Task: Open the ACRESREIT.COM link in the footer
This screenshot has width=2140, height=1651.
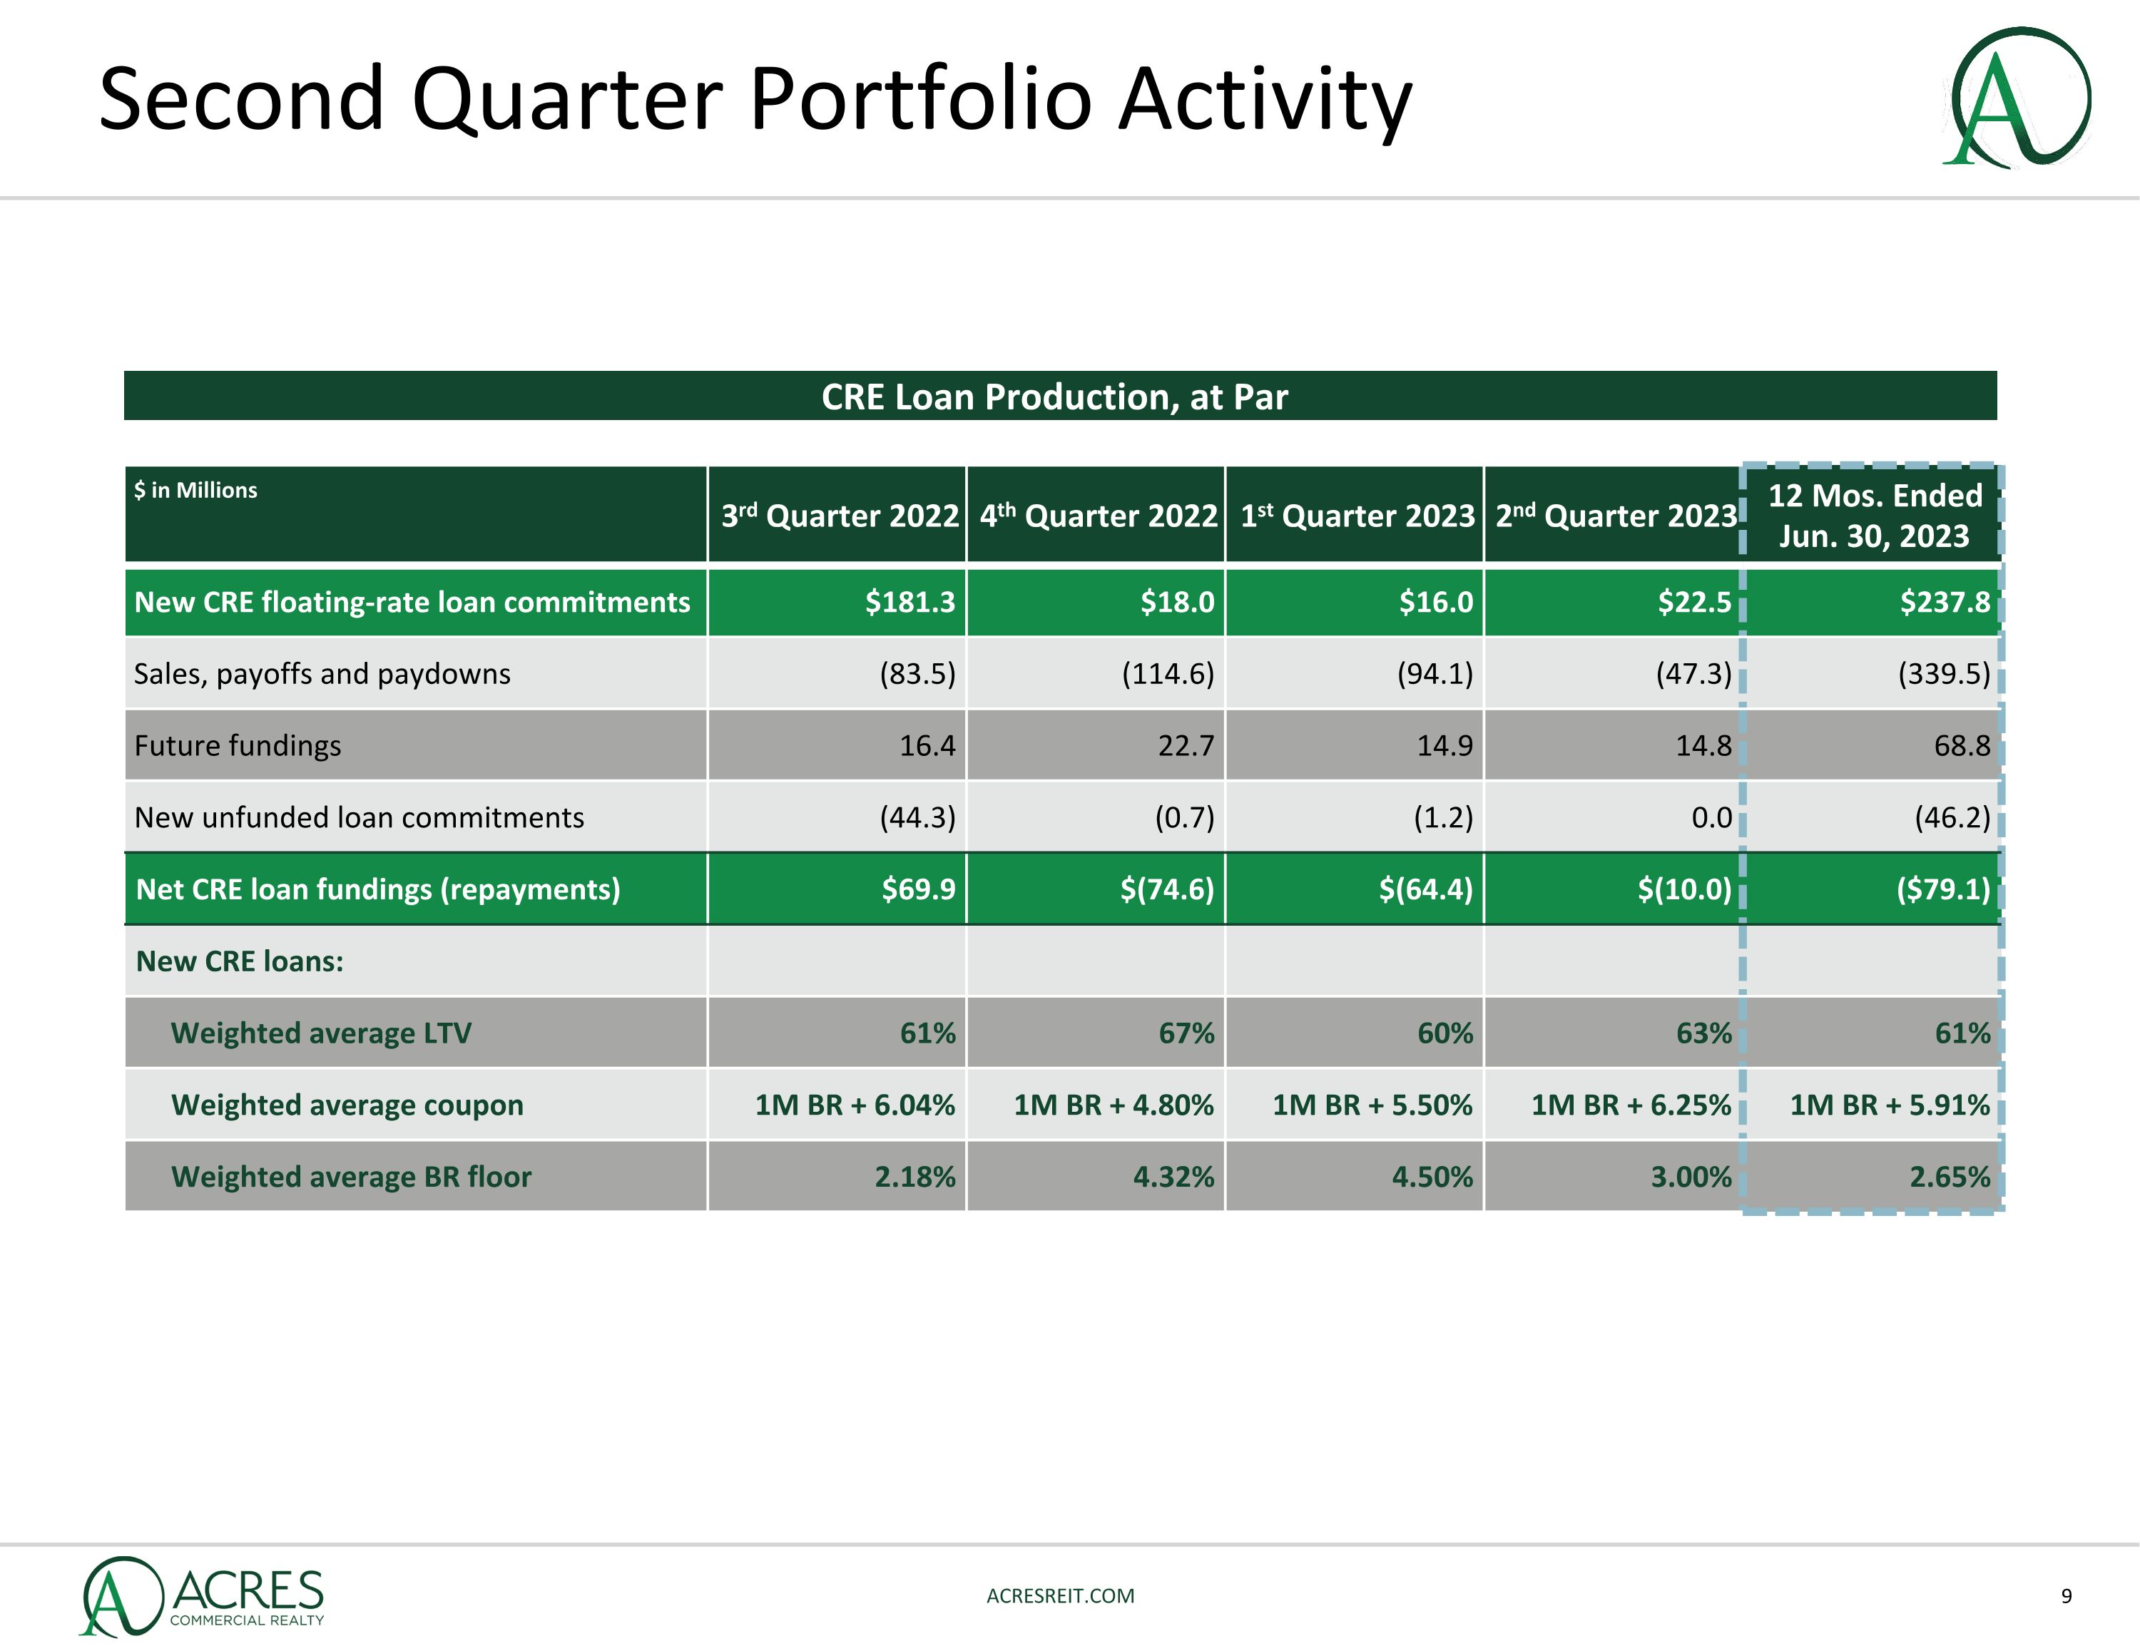Action: click(1060, 1595)
